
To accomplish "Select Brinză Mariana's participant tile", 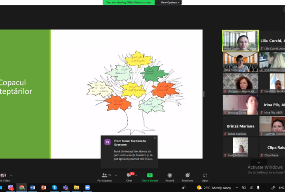I will click(x=240, y=126).
